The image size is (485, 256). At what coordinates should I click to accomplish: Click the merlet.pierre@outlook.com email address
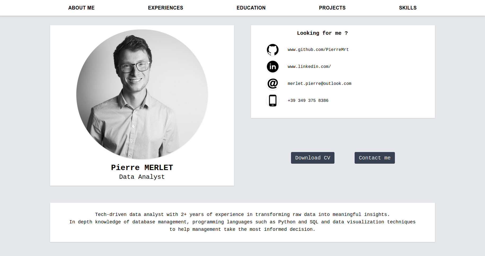coord(320,84)
